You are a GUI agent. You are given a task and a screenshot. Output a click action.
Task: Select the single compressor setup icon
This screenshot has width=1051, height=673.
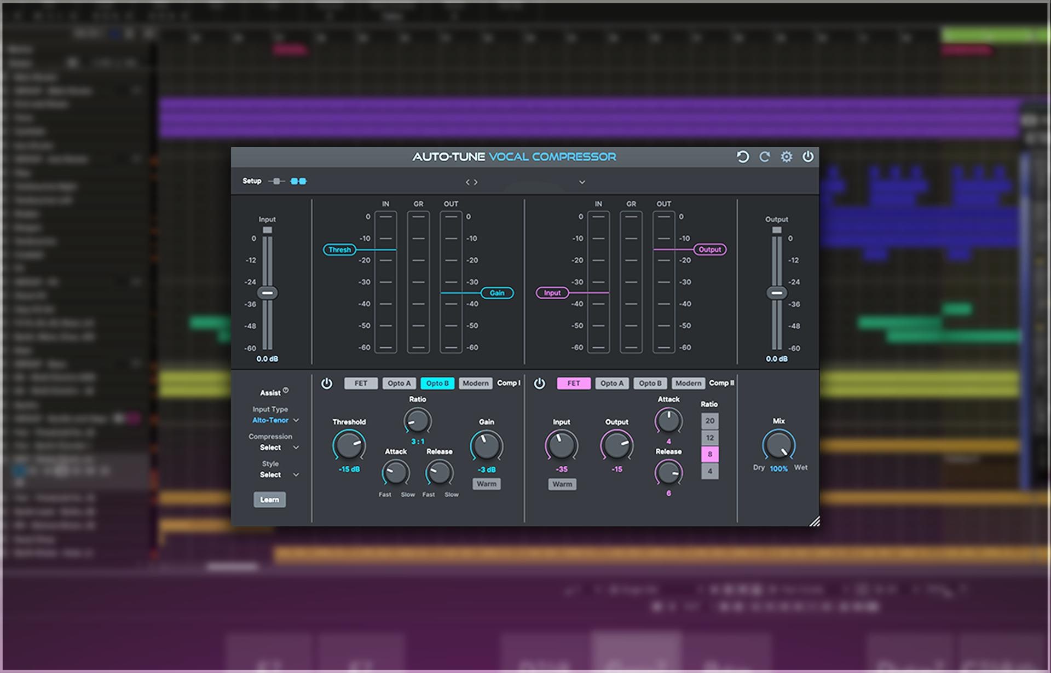(x=276, y=181)
